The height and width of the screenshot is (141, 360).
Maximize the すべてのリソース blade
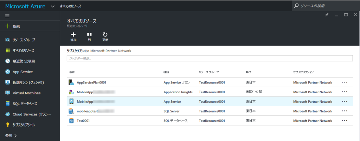click(x=346, y=15)
